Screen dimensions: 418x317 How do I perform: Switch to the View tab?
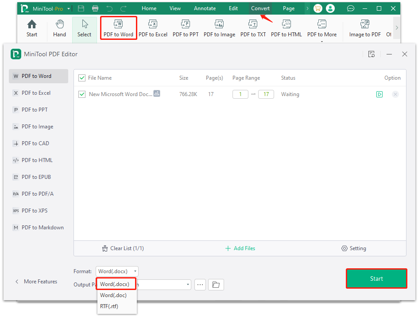pos(175,8)
